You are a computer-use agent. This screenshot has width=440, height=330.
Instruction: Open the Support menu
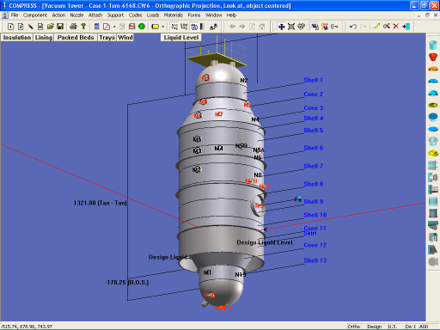pyautogui.click(x=115, y=15)
